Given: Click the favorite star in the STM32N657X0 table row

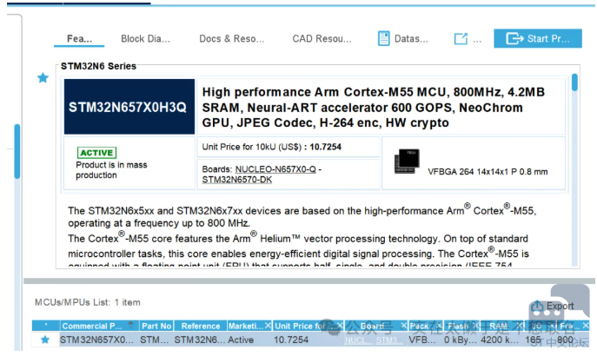Looking at the screenshot, I should pyautogui.click(x=45, y=340).
